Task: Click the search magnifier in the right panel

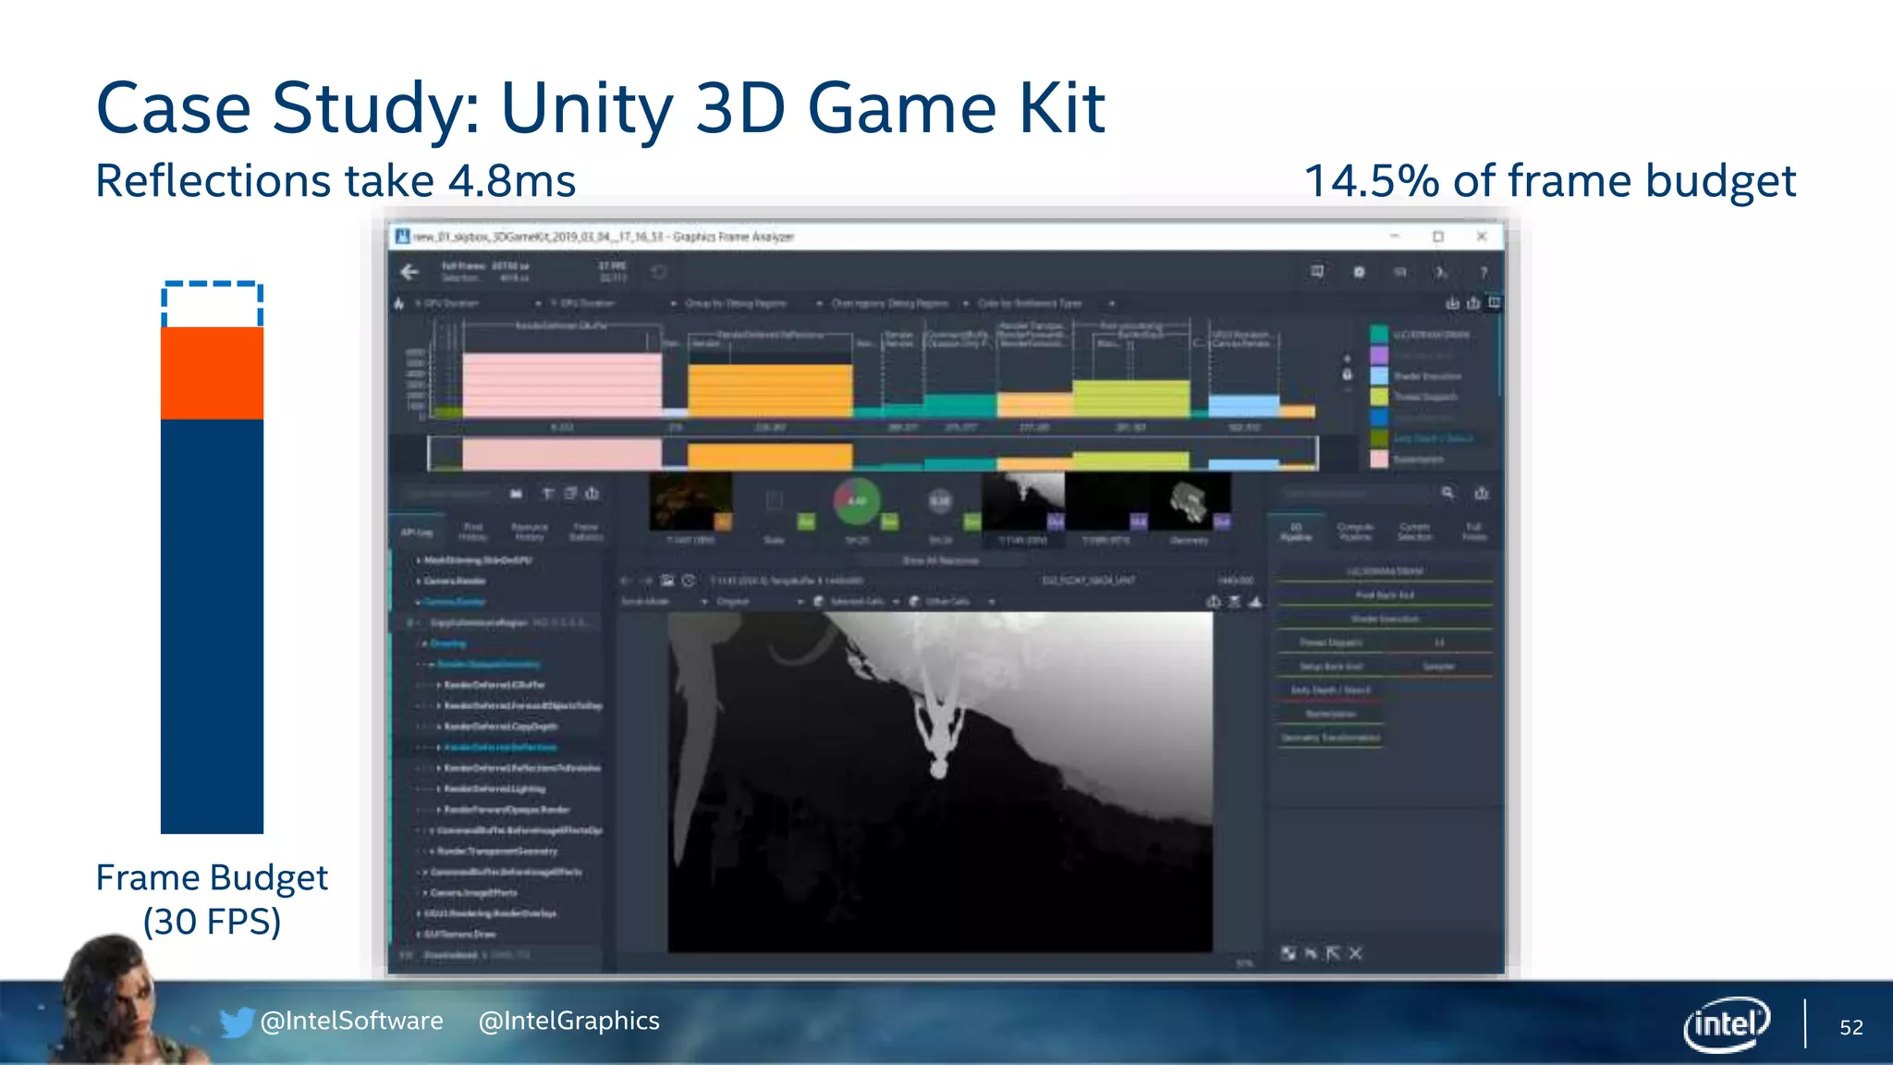Action: [x=1447, y=493]
